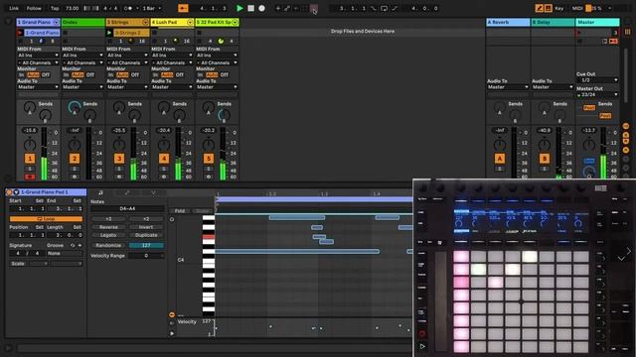Toggle track 3 activator button
636x357 pixels.
(119, 159)
